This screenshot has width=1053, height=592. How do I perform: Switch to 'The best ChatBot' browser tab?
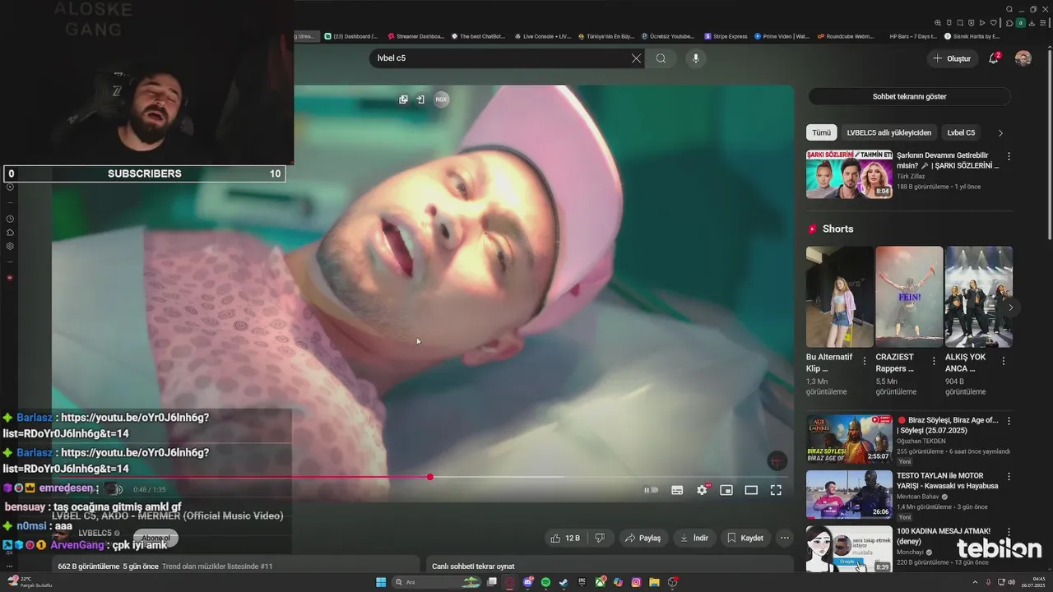477,36
